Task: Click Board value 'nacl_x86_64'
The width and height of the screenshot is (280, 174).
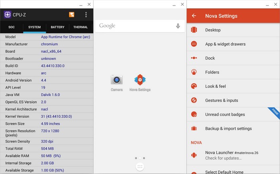Action: click(x=51, y=52)
